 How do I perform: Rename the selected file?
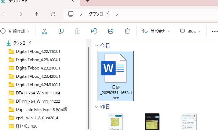[x=94, y=31]
